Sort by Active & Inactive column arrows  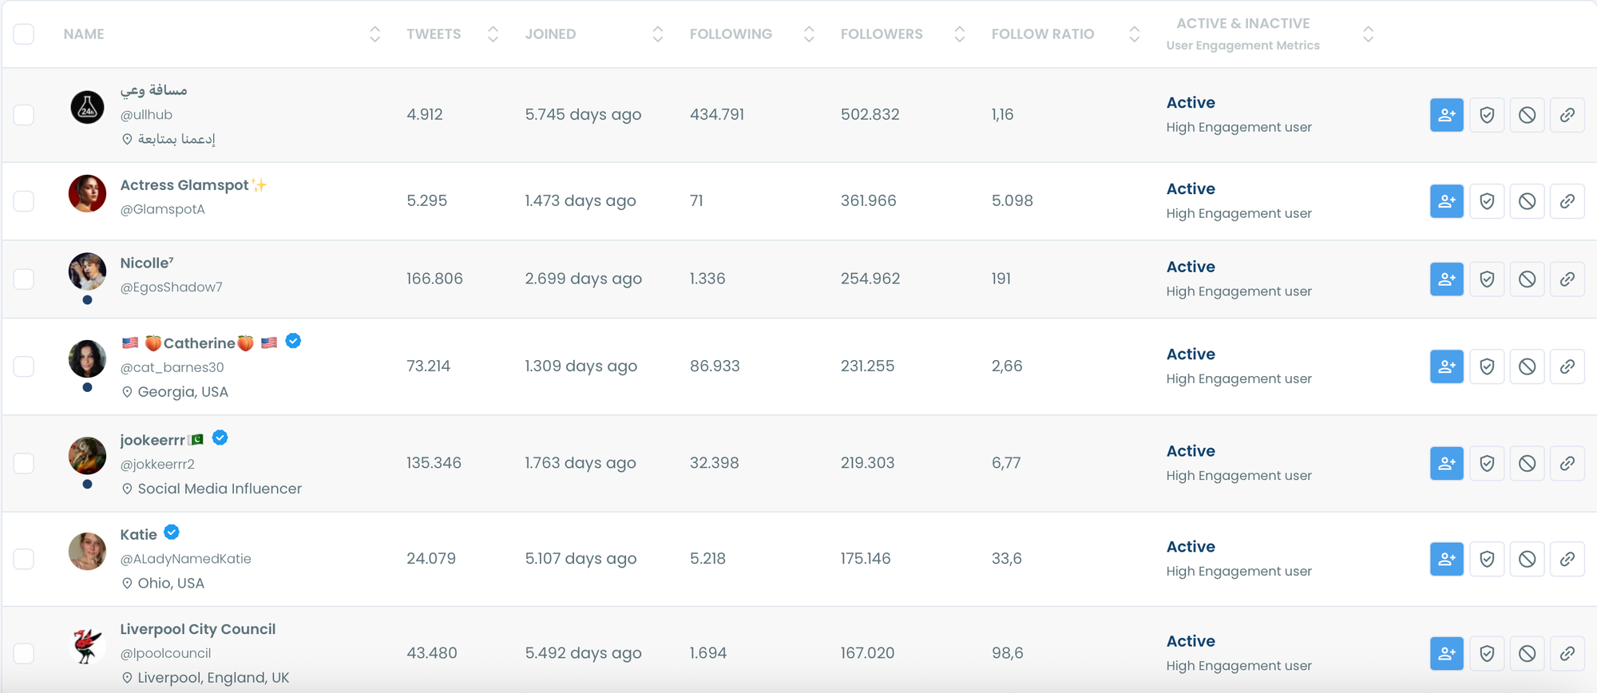[x=1368, y=34]
